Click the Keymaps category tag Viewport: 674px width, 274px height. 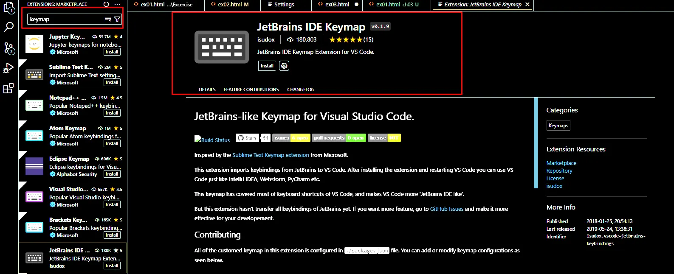click(x=558, y=126)
